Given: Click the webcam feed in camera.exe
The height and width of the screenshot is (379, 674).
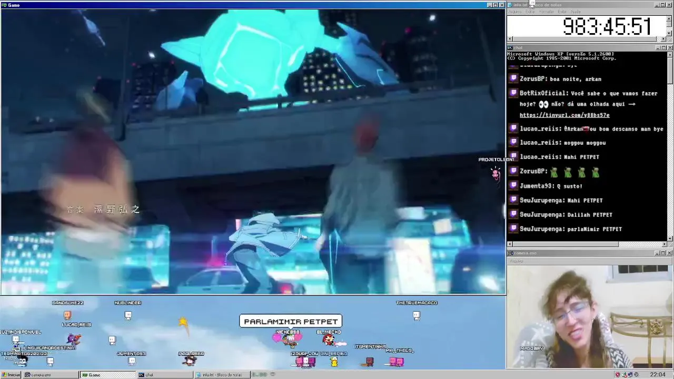Looking at the screenshot, I should pyautogui.click(x=590, y=316).
